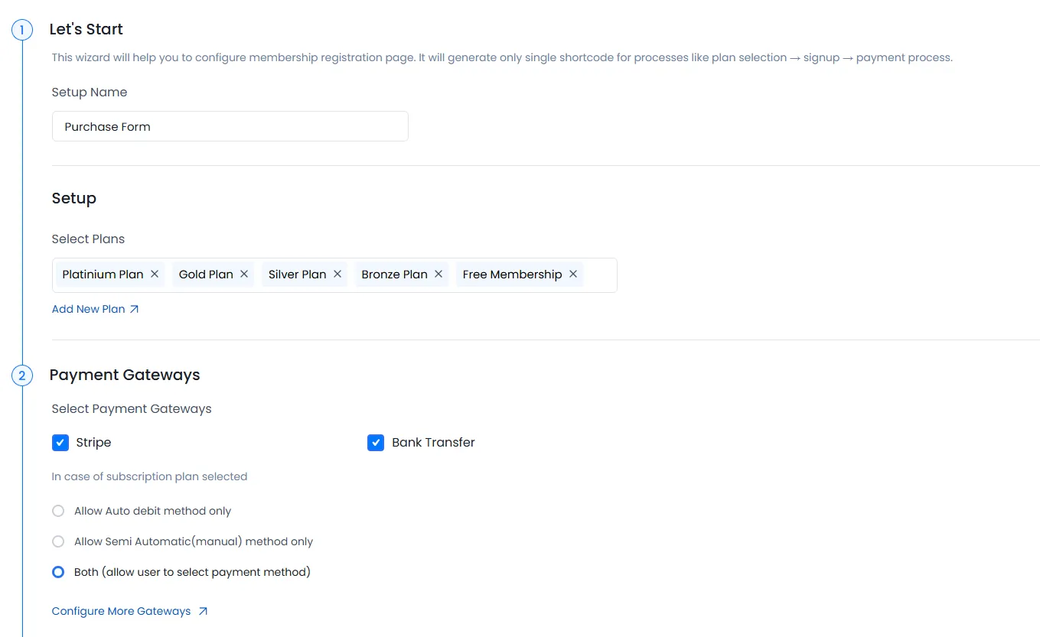Click inside the plans box to add a plan
This screenshot has height=637, width=1040.
click(x=597, y=275)
